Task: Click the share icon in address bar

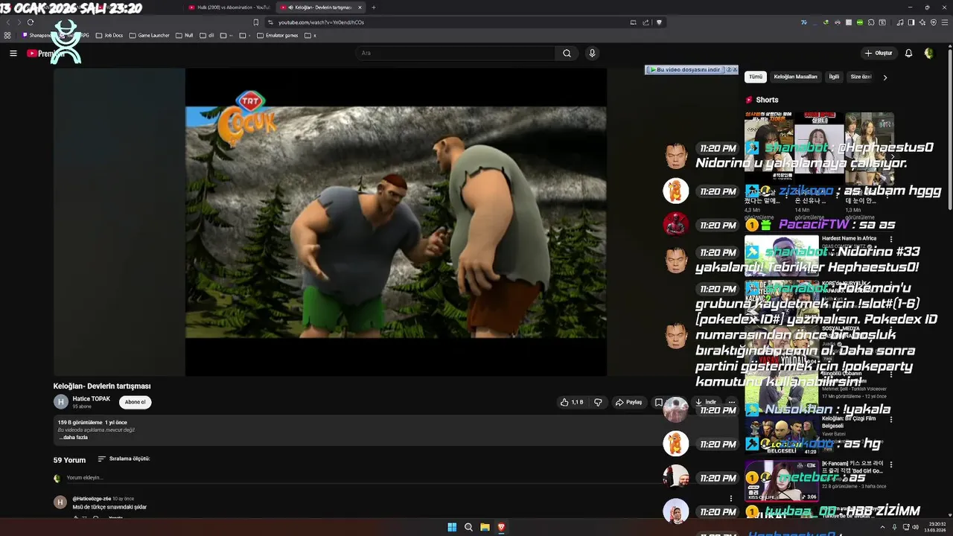Action: pyautogui.click(x=646, y=22)
